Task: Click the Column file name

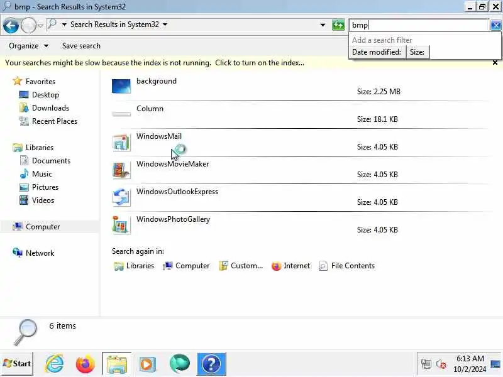Action: pyautogui.click(x=150, y=109)
